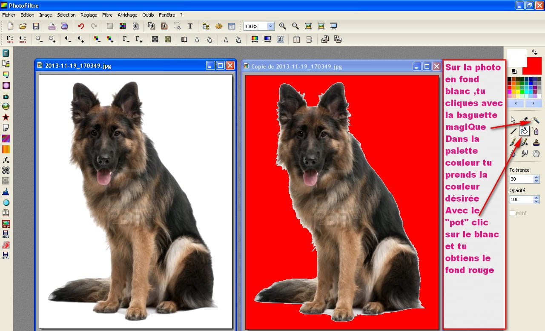Increase Tolérance with its up arrow

(x=536, y=177)
